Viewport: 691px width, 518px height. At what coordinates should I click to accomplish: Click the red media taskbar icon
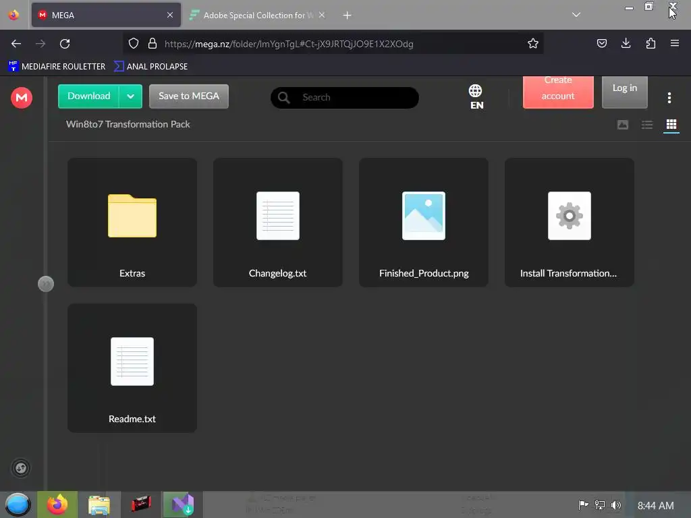[x=141, y=505]
